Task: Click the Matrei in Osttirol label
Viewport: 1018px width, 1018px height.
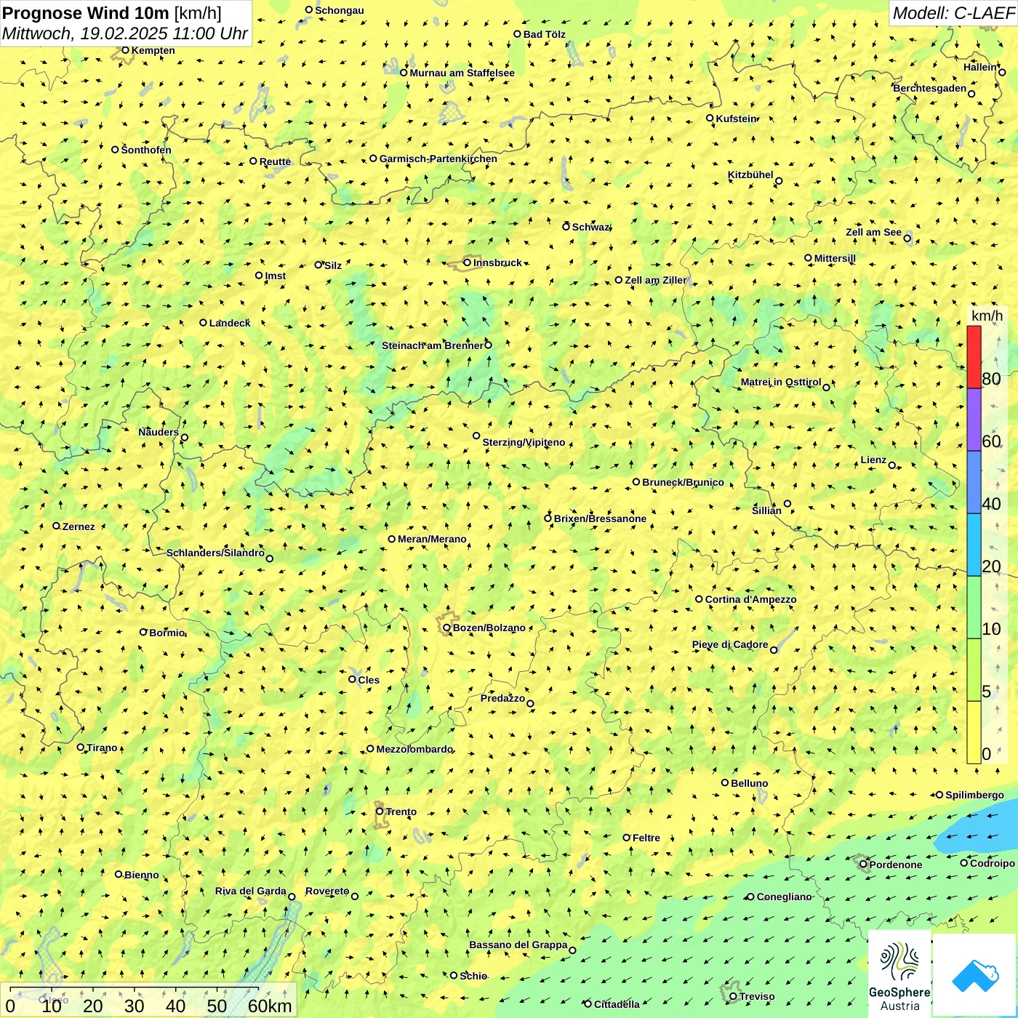Action: tap(781, 382)
